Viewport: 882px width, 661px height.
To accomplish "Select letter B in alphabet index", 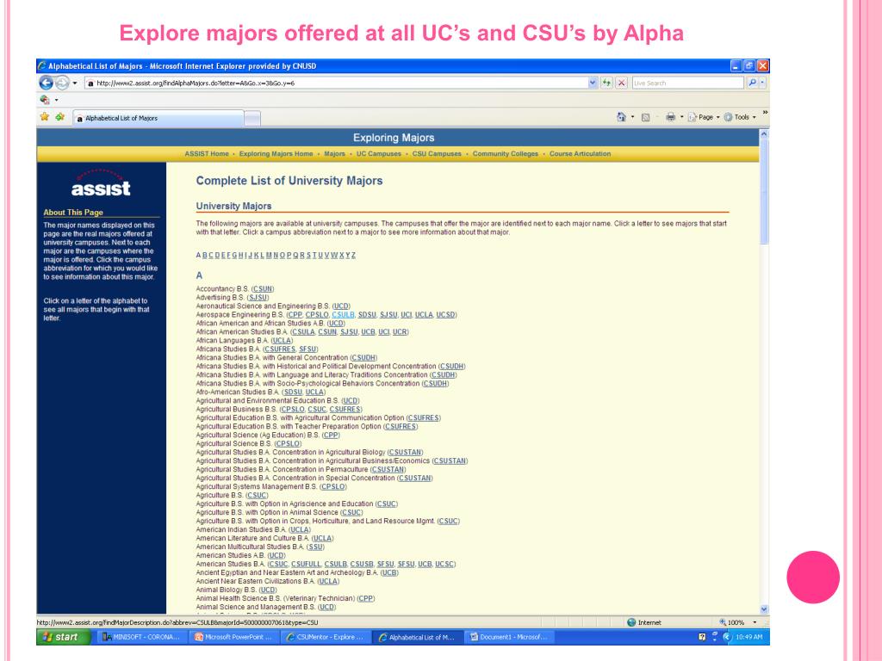I will (205, 255).
